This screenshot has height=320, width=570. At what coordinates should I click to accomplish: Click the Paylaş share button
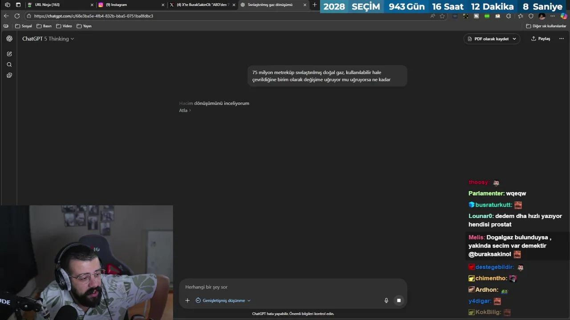click(x=541, y=39)
